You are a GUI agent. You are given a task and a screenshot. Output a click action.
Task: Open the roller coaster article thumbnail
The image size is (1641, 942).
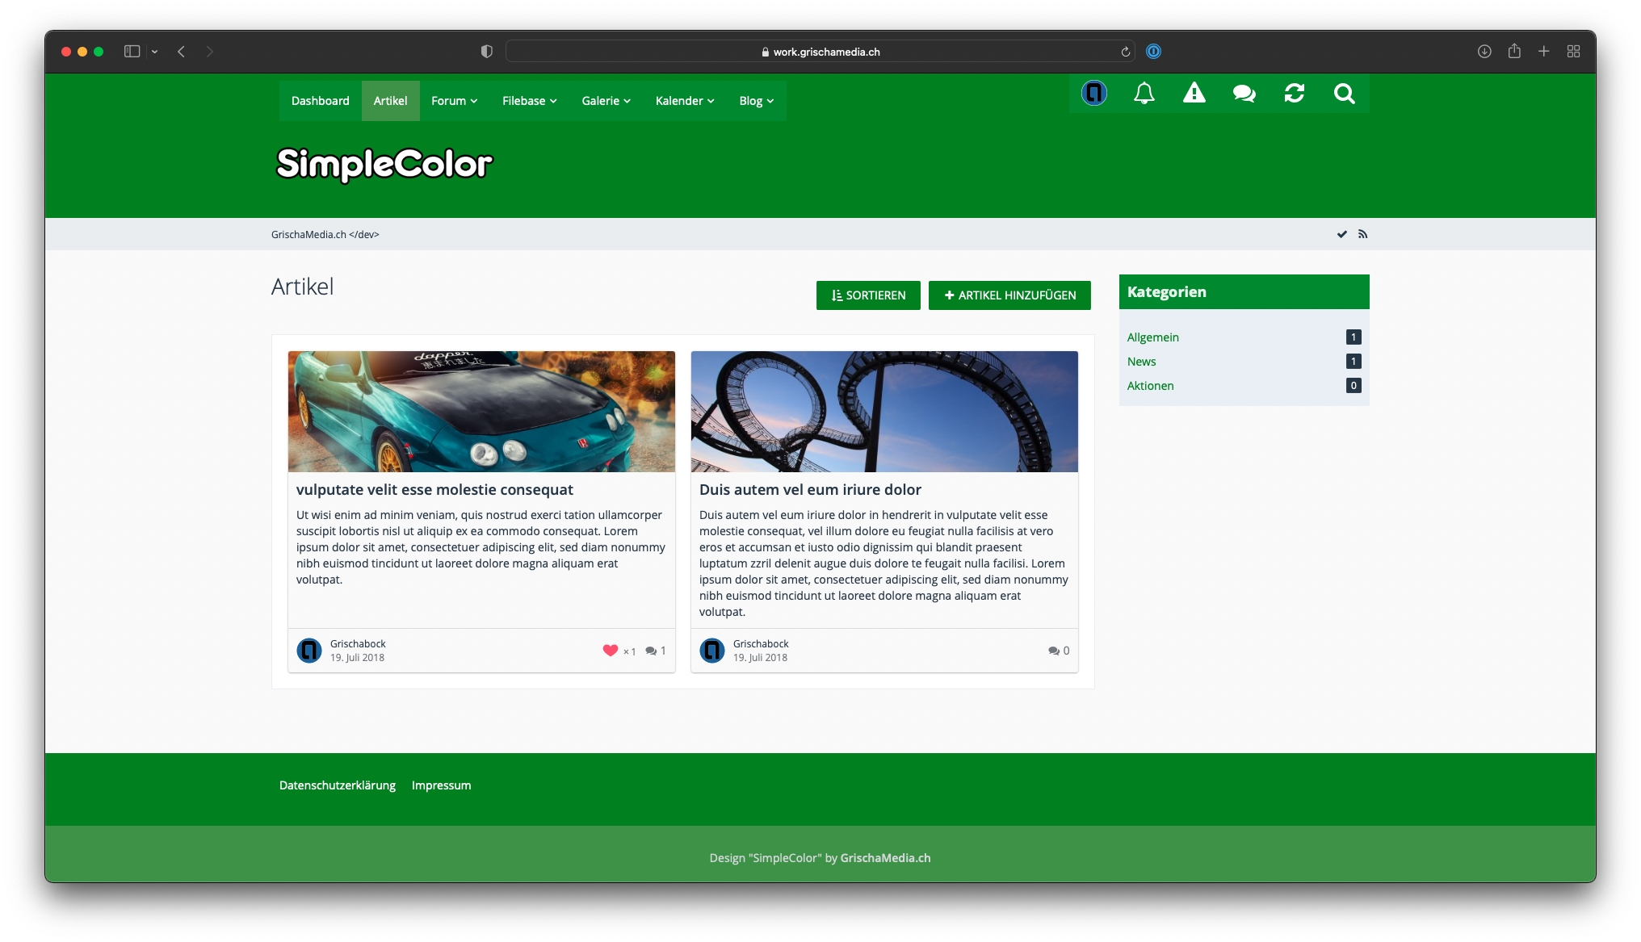tap(883, 412)
